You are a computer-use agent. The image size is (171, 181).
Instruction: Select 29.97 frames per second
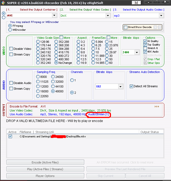(x=107, y=52)
